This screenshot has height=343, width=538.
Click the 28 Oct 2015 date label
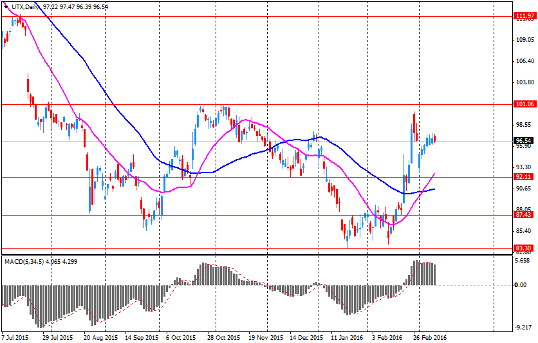pyautogui.click(x=224, y=338)
